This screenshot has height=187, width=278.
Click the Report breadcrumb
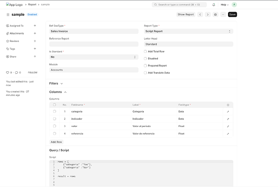[x=32, y=4]
